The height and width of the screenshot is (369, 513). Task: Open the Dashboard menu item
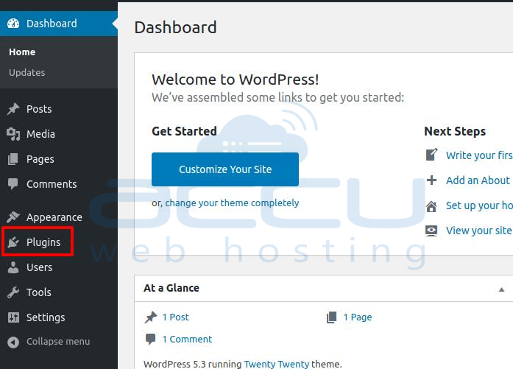[x=59, y=24]
